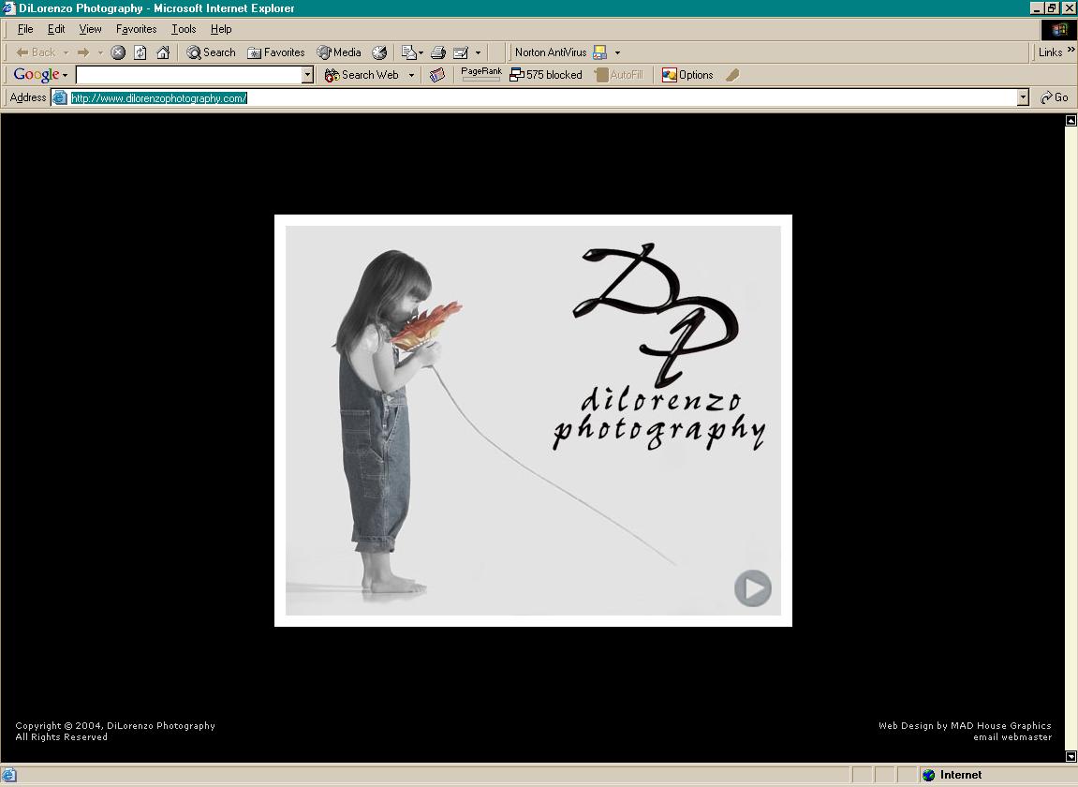Open Google toolbar Options
This screenshot has width=1078, height=787.
click(x=687, y=75)
